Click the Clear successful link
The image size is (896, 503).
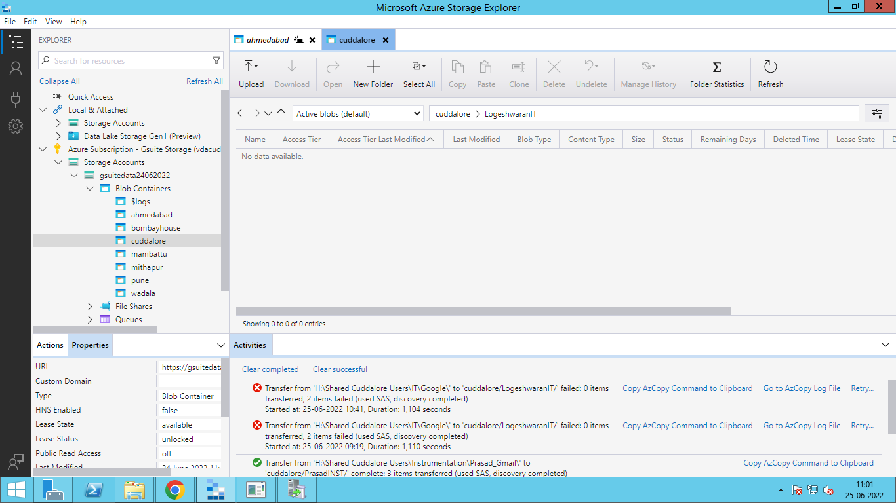coord(340,369)
